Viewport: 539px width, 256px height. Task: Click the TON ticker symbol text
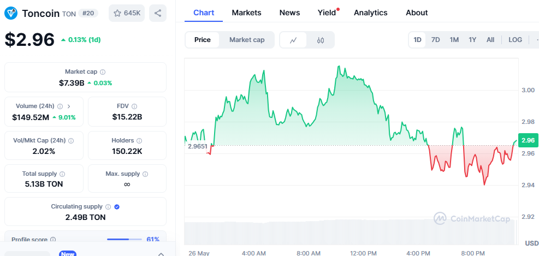coord(69,14)
